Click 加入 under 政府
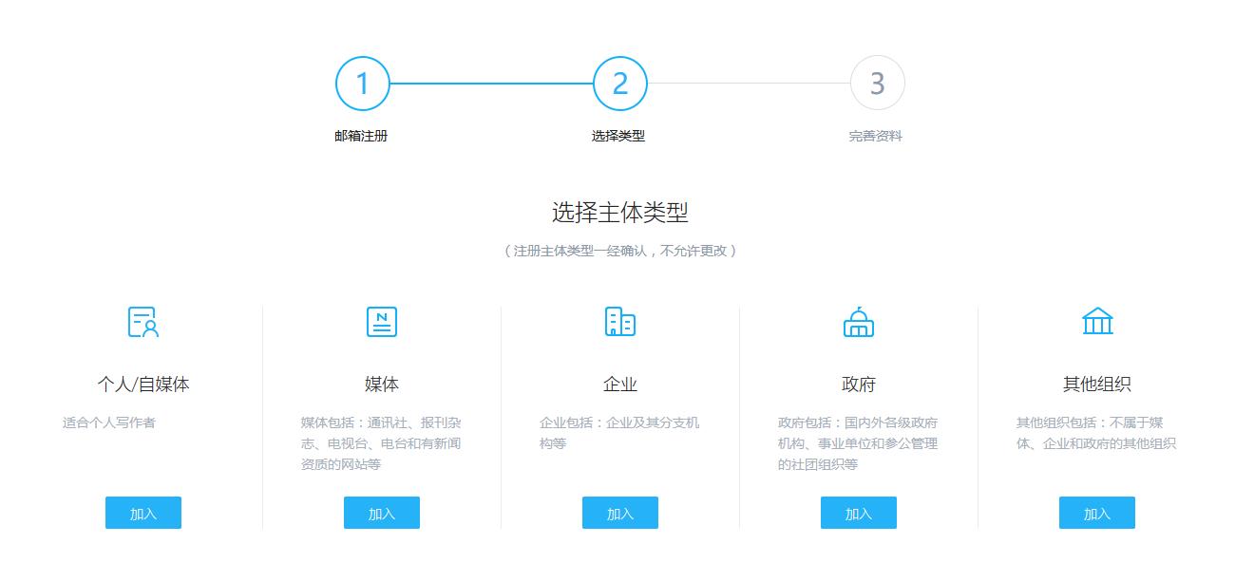The image size is (1235, 563). [858, 513]
